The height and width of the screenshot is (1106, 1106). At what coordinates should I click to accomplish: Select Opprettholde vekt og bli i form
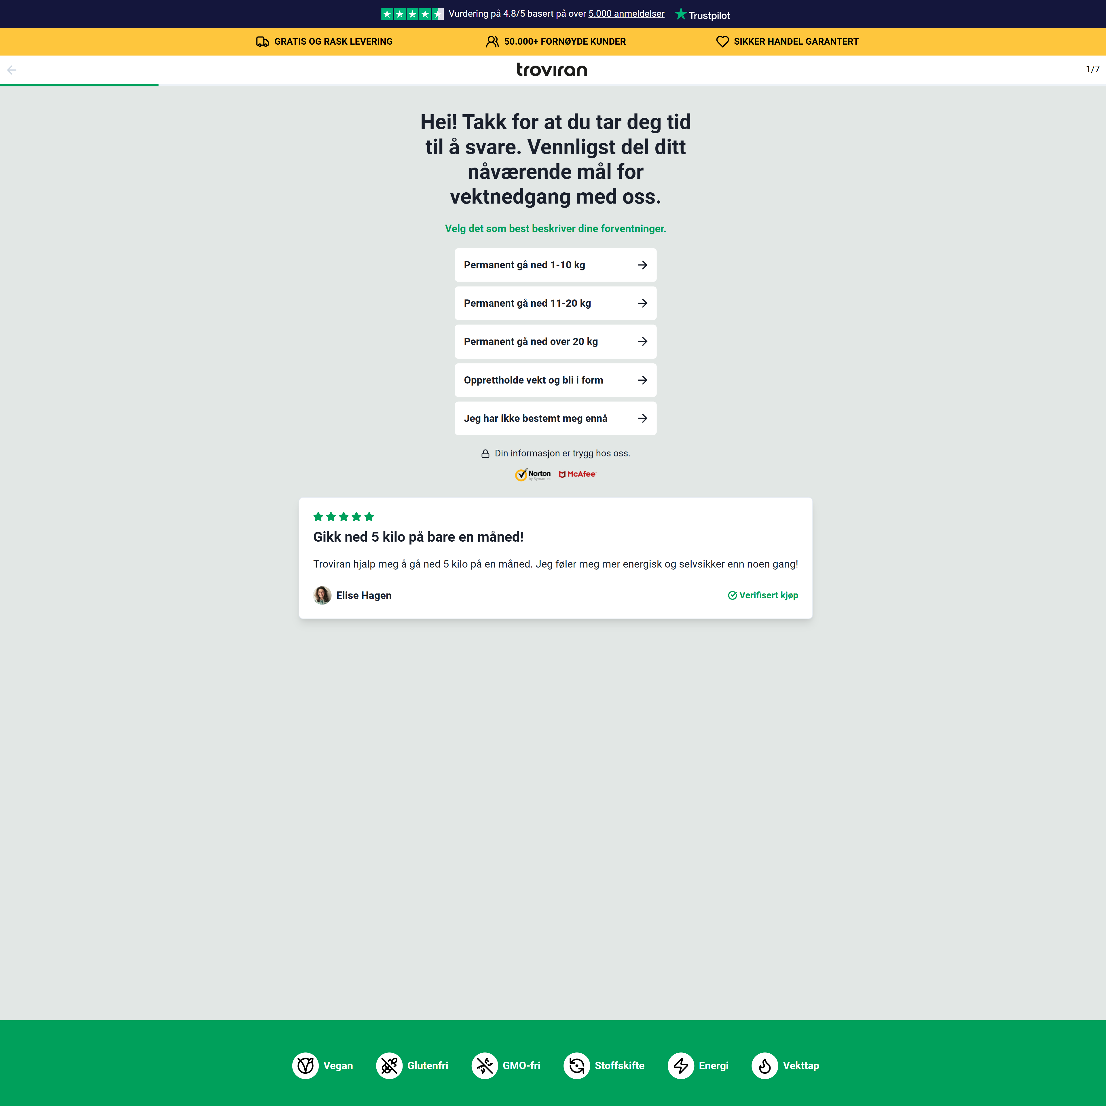555,380
